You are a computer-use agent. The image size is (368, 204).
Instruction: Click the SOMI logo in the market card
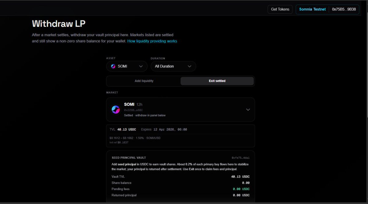(x=116, y=109)
